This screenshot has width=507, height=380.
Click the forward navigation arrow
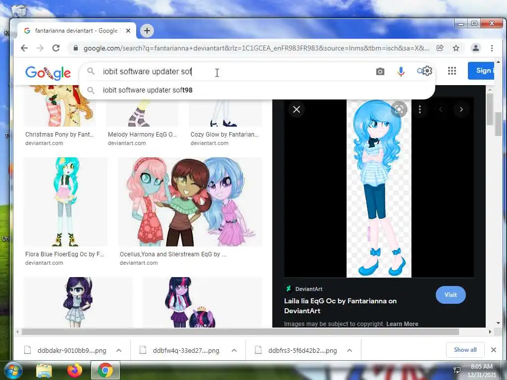point(40,48)
